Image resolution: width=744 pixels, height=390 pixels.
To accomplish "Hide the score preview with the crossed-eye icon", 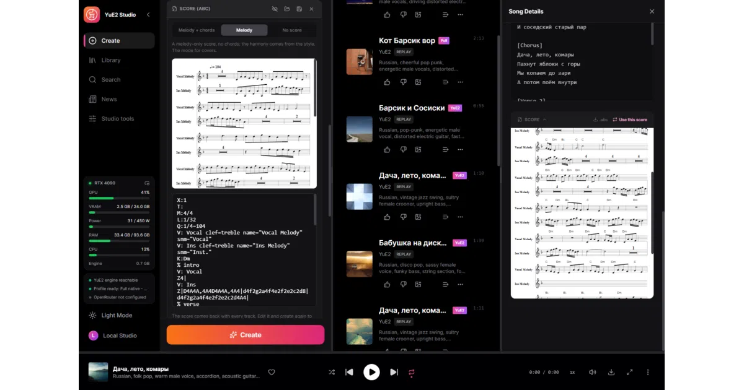I will pyautogui.click(x=275, y=9).
